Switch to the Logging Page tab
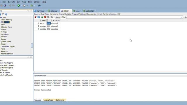 48,100
